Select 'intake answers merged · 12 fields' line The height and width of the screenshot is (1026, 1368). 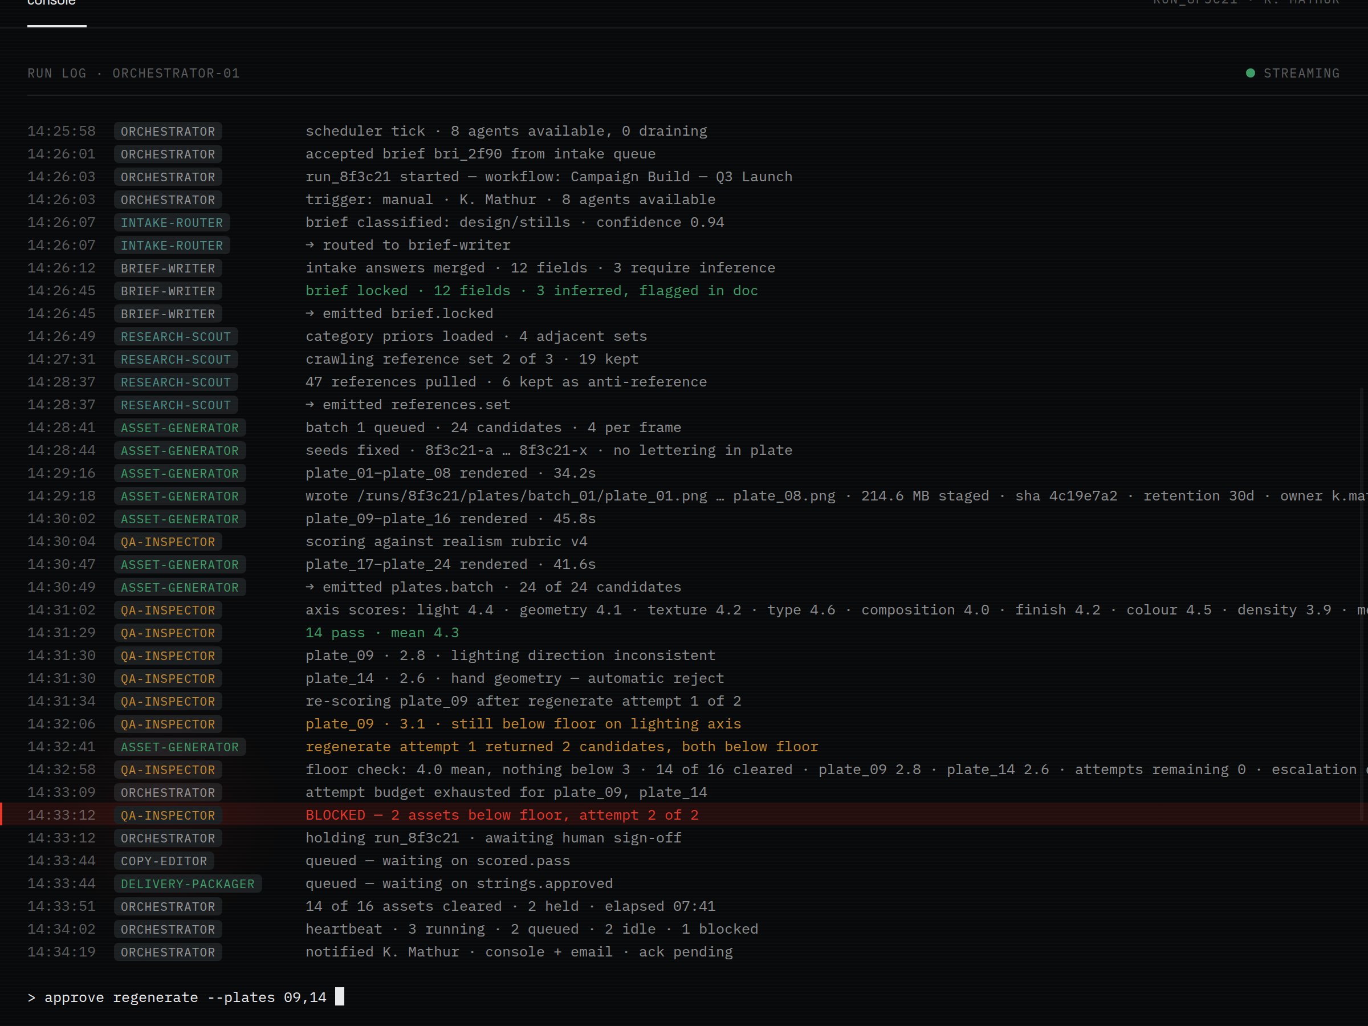pyautogui.click(x=540, y=268)
